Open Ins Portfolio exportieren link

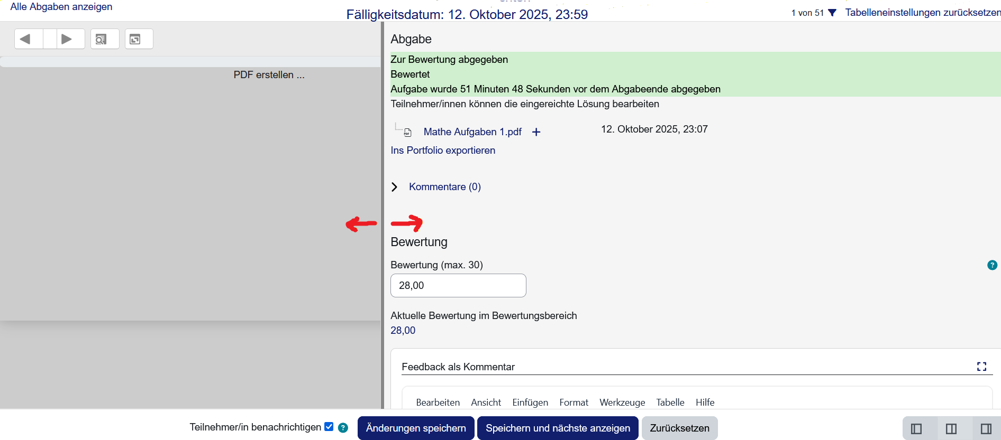pyautogui.click(x=443, y=151)
